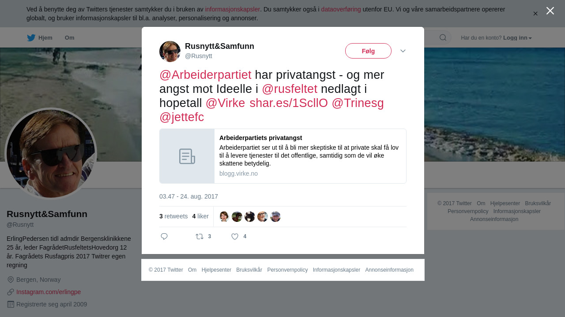Open the article card document icon
This screenshot has height=317, width=565.
tap(187, 156)
